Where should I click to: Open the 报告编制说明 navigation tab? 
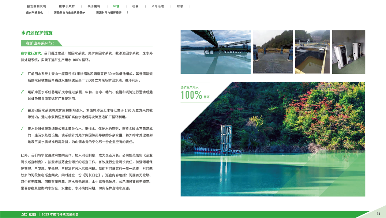(x=37, y=6)
